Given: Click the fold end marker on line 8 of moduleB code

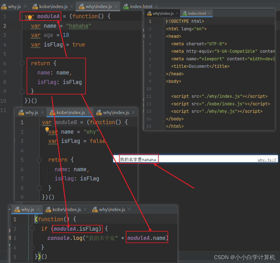Looking at the screenshot, I should coord(40,188).
